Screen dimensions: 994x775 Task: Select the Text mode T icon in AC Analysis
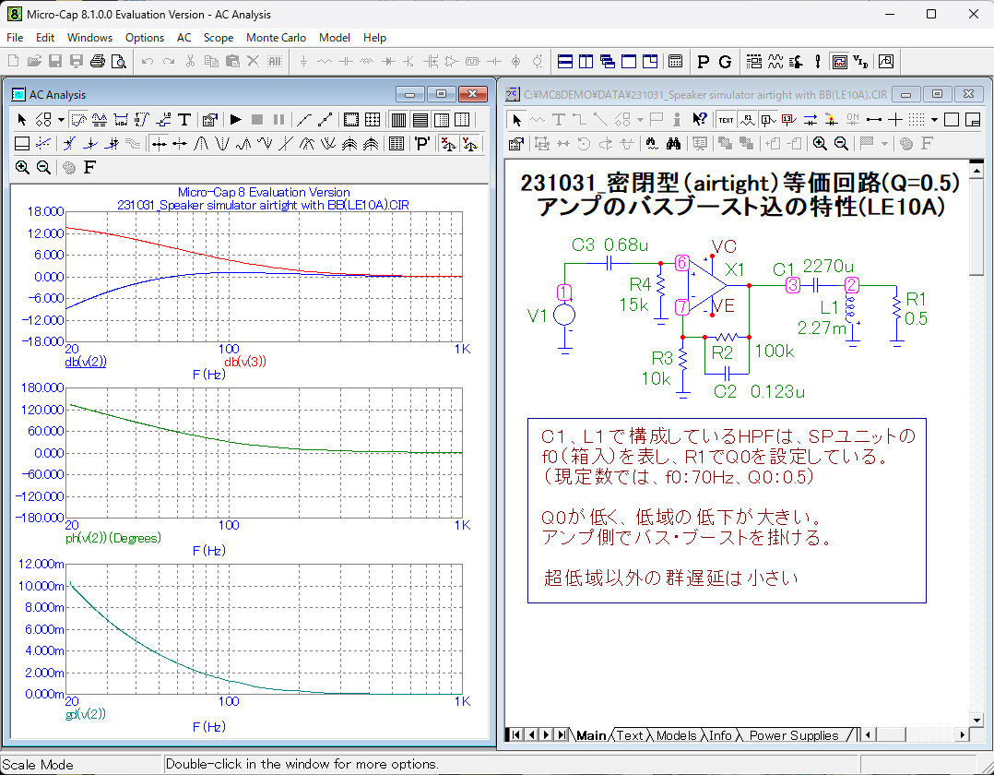[x=184, y=120]
